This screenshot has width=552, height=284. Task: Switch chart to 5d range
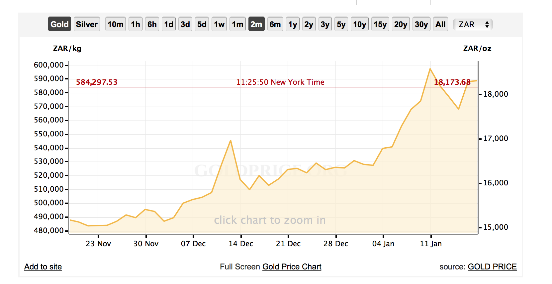tap(202, 24)
